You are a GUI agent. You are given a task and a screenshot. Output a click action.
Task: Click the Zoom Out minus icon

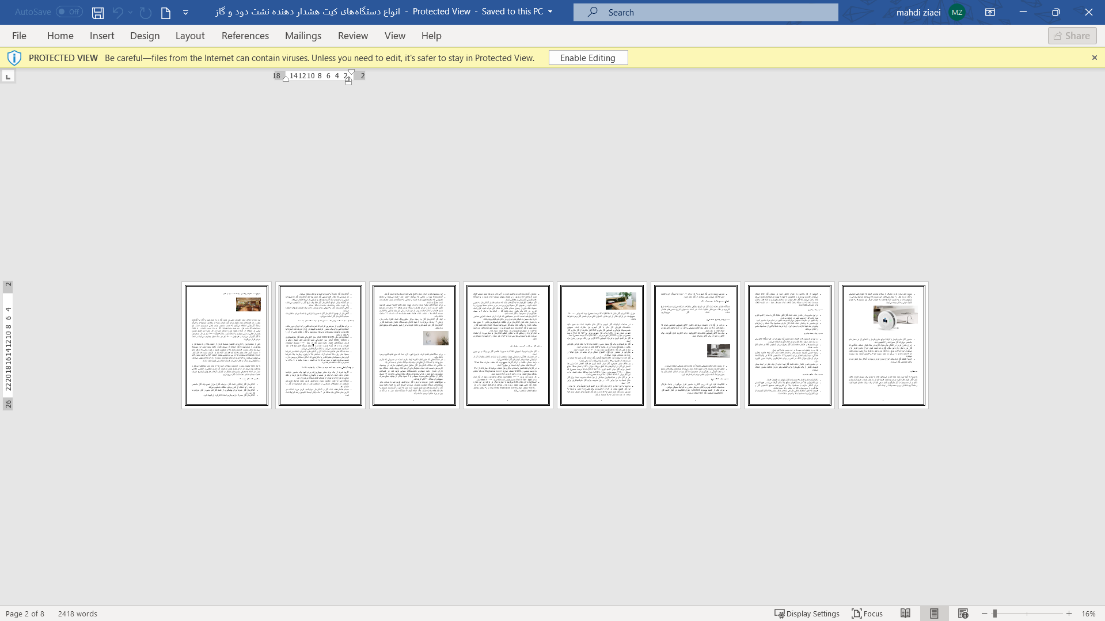[985, 614]
